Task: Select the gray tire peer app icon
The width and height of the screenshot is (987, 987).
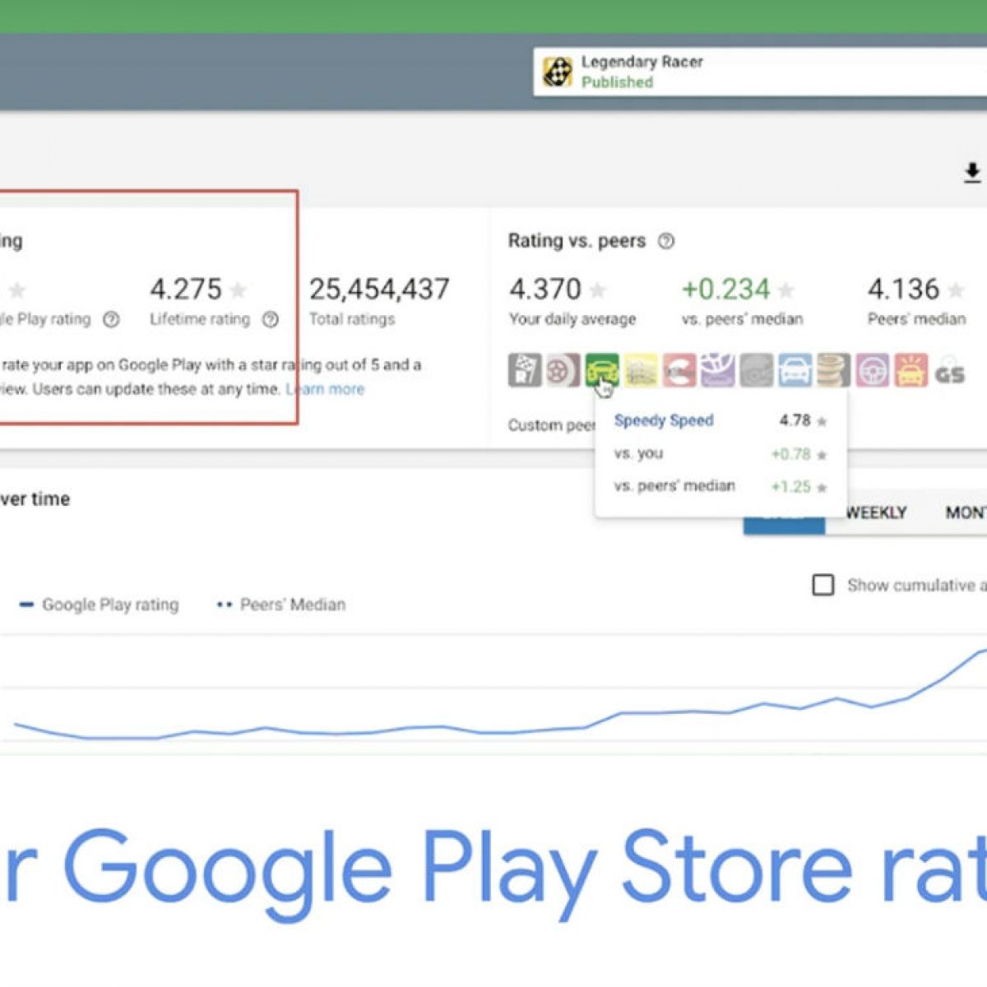Action: (756, 371)
